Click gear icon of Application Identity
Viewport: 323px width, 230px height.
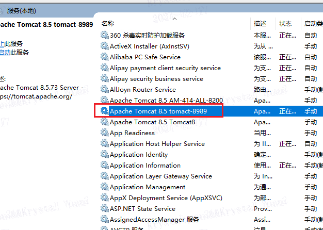[x=105, y=154]
